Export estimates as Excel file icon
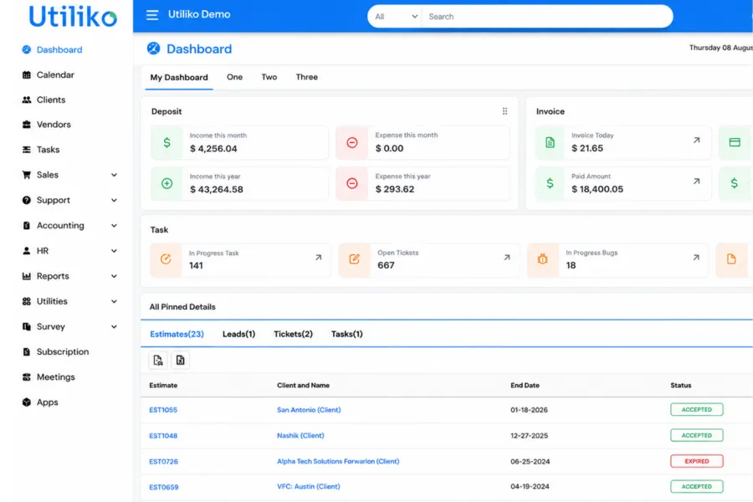This screenshot has height=502, width=753. [181, 361]
